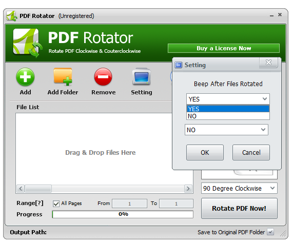This screenshot has height=245, width=293.
Task: Click the red Remove icon
Action: 103,77
